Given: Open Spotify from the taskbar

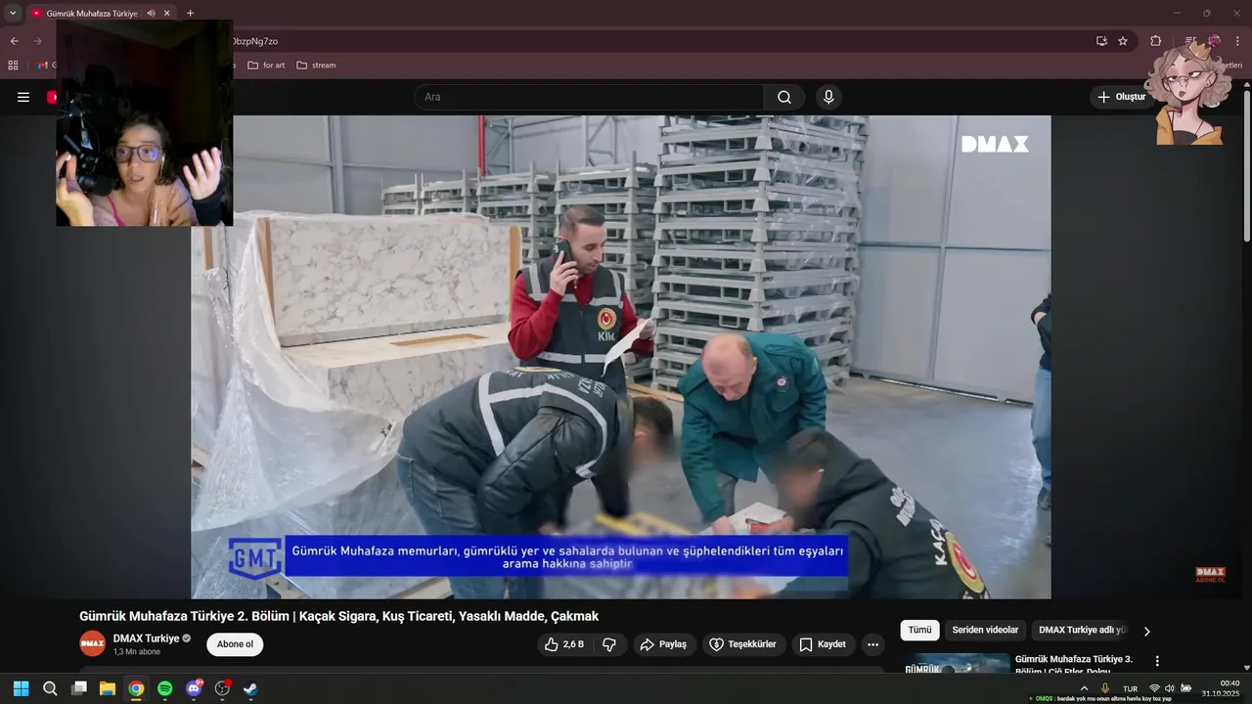Looking at the screenshot, I should coord(165,688).
